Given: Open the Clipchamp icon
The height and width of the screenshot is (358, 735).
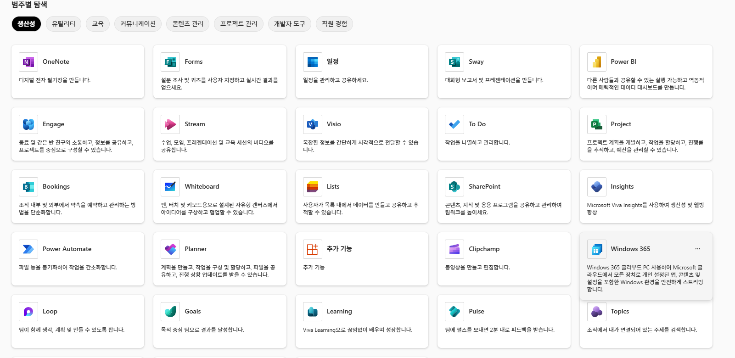Looking at the screenshot, I should tap(454, 249).
